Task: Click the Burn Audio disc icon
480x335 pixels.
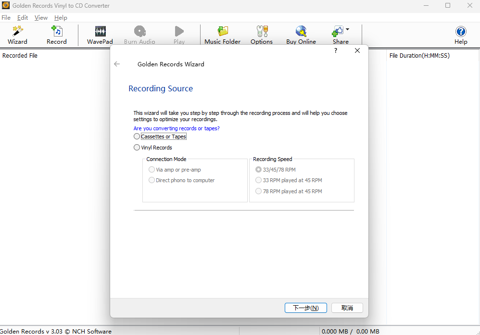Action: [139, 35]
